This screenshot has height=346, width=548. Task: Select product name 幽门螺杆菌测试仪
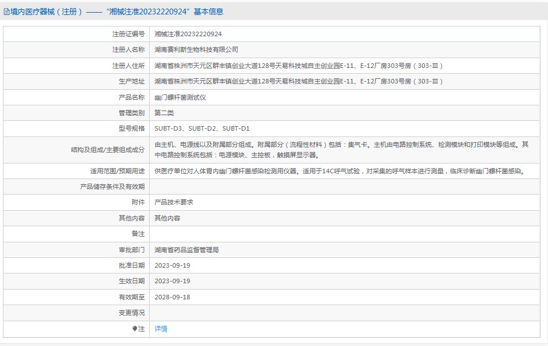pyautogui.click(x=180, y=97)
